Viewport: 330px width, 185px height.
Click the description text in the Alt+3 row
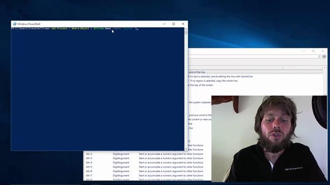tap(171, 158)
